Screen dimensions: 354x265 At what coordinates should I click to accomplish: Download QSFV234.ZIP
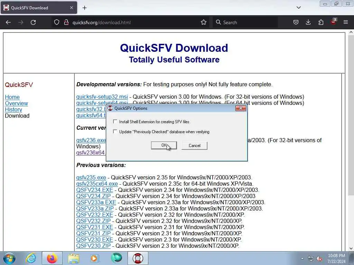(93, 196)
